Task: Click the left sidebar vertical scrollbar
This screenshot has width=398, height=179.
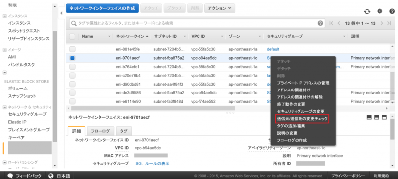Action: (x=55, y=86)
